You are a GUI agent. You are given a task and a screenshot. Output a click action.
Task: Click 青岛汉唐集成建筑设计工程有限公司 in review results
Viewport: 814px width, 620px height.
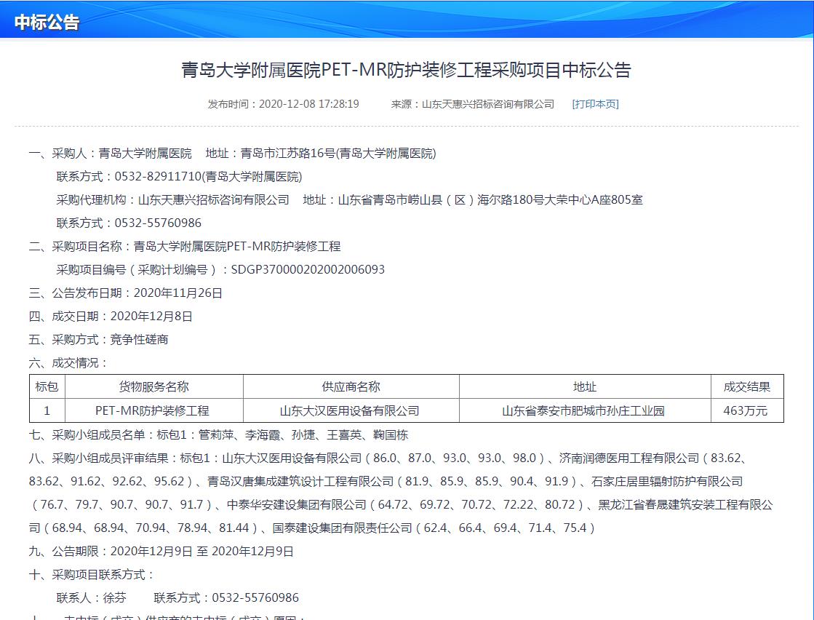[x=300, y=481]
